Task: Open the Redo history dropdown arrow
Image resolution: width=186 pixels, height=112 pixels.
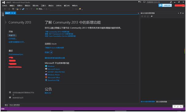Action: click(x=34, y=9)
